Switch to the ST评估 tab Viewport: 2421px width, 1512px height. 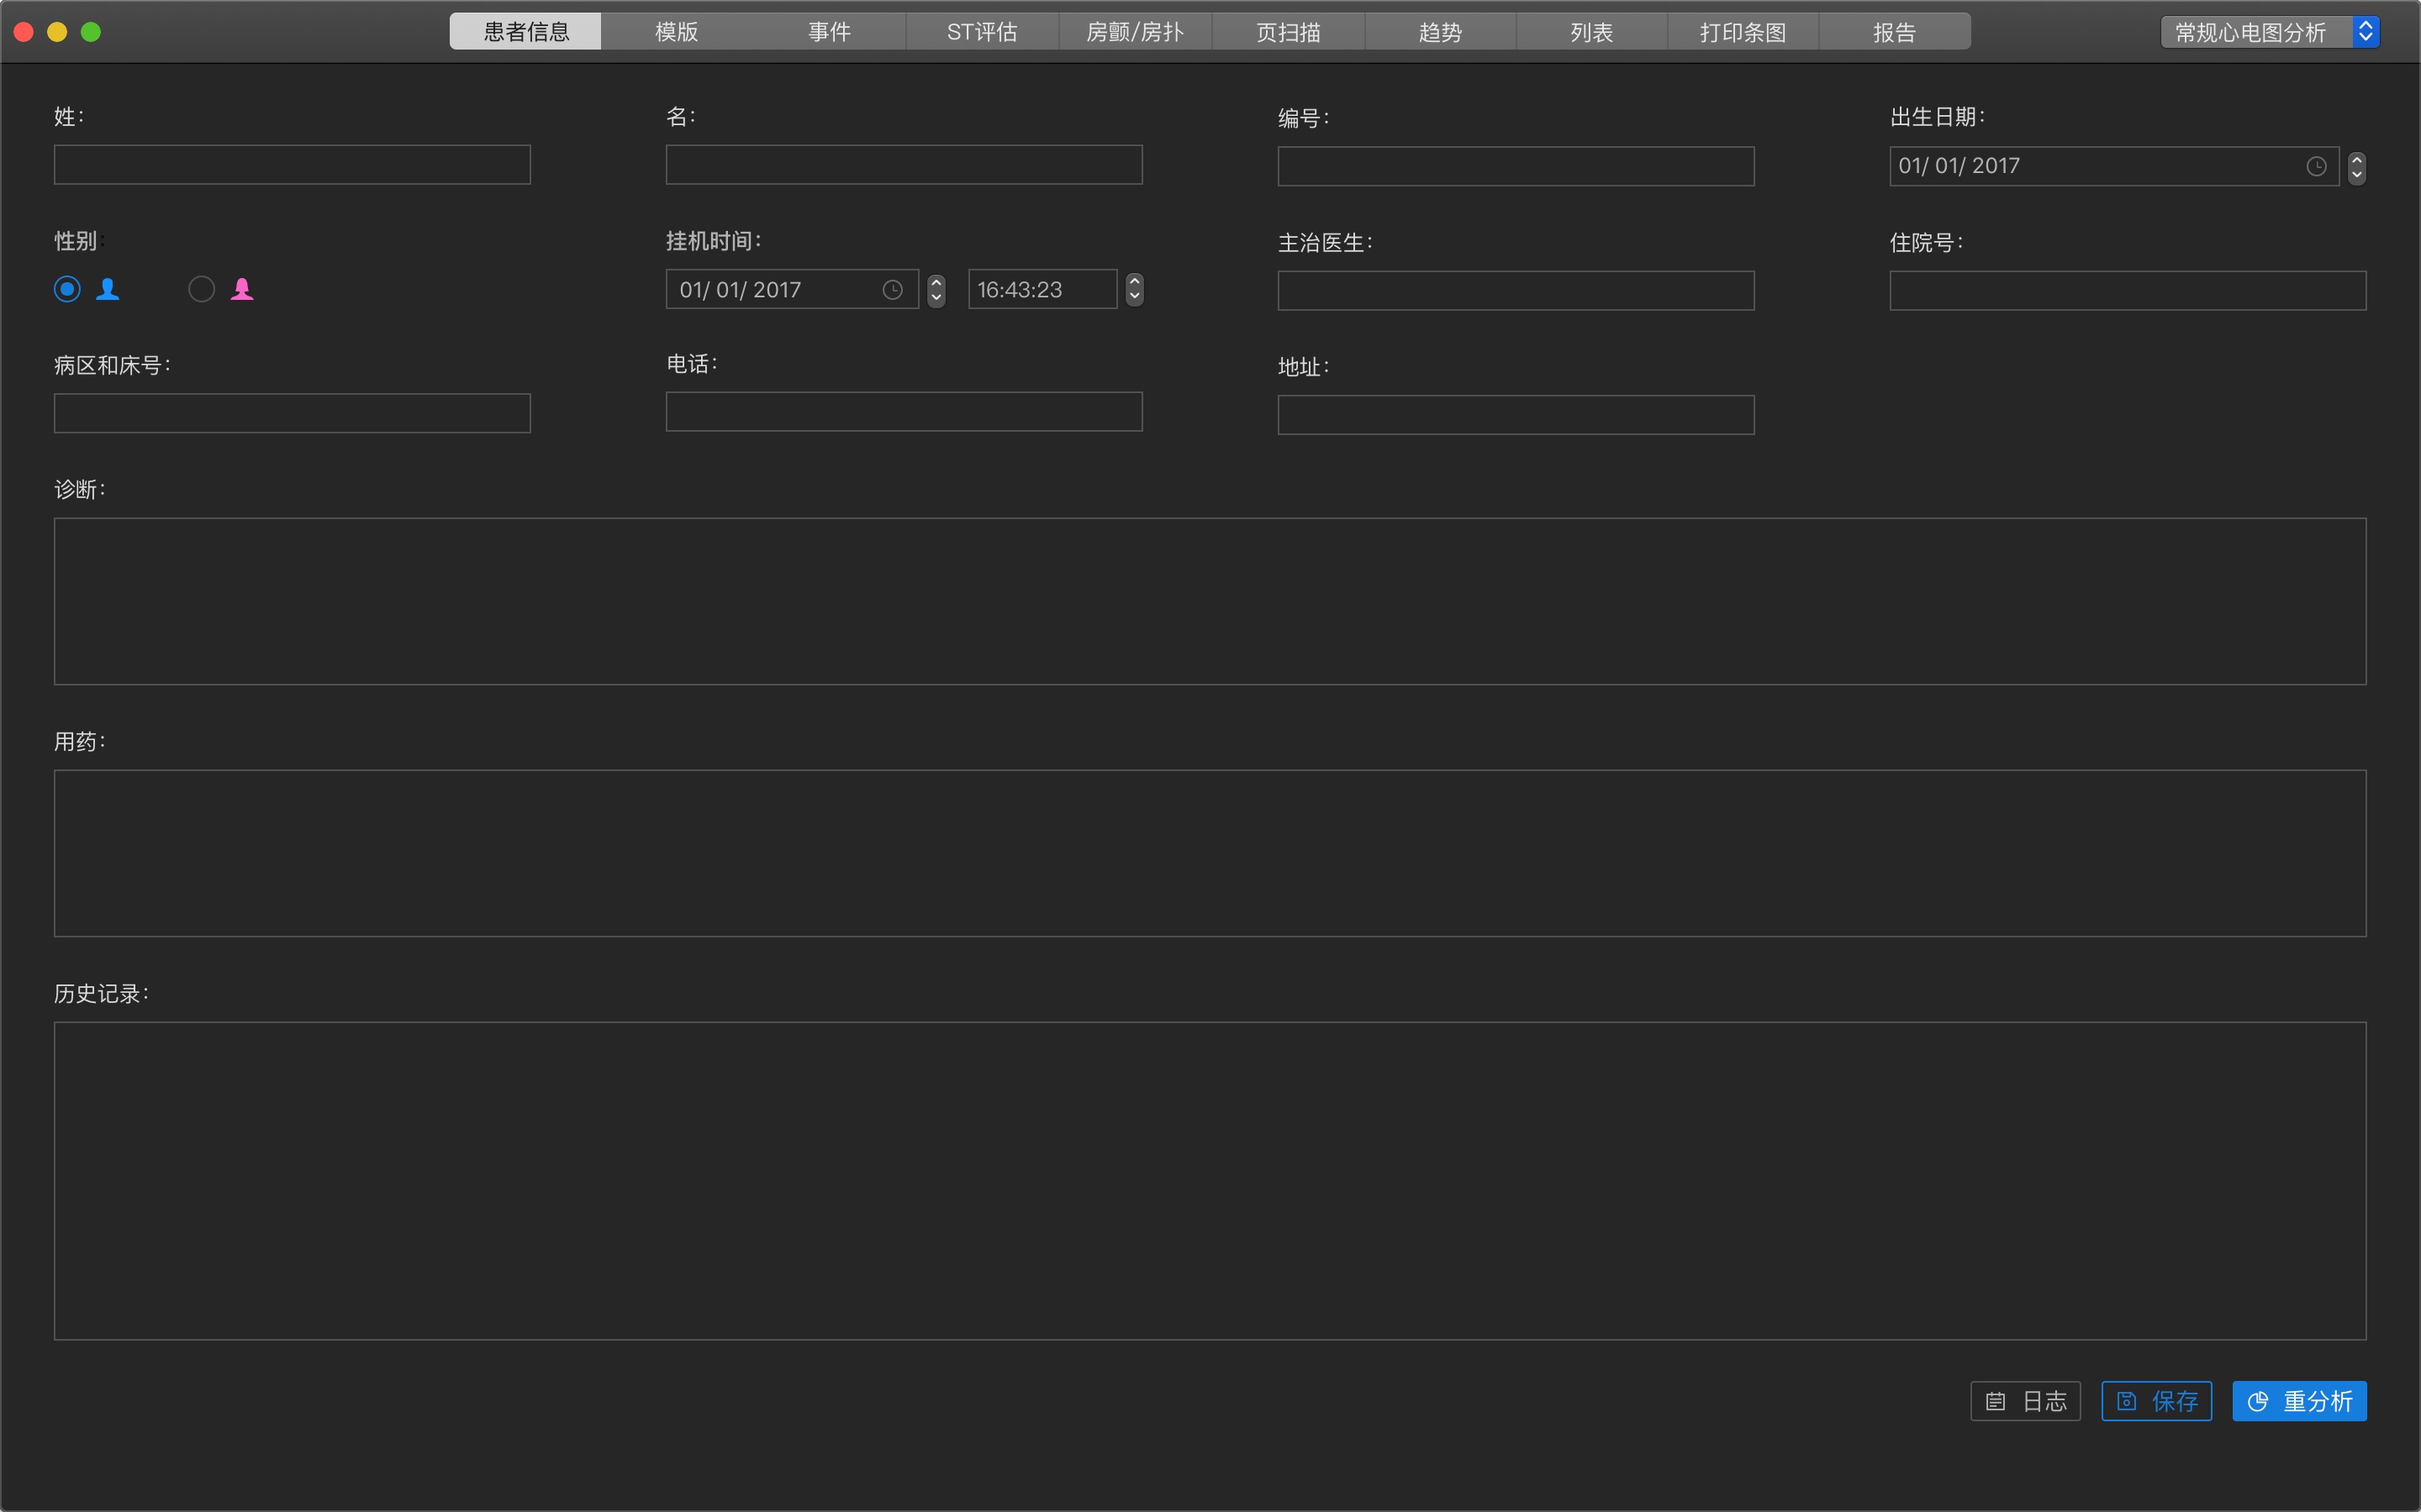(x=981, y=32)
